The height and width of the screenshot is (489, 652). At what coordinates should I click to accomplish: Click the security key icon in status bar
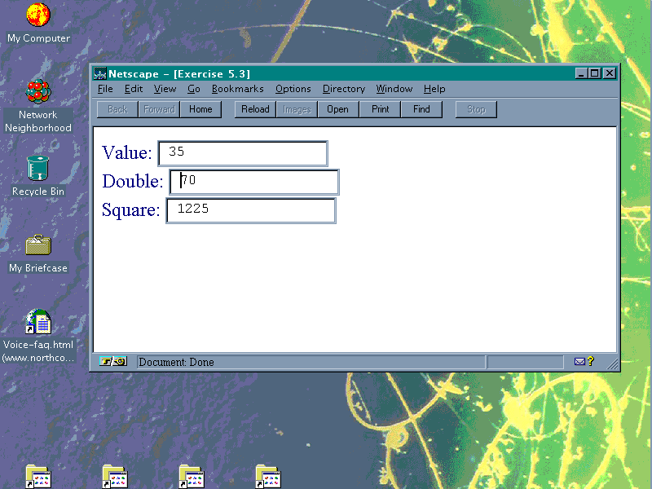(113, 362)
